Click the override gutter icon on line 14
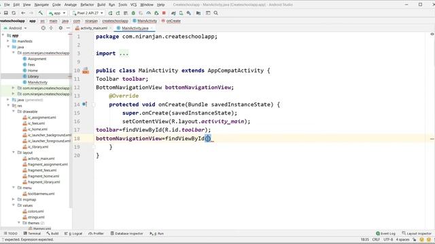Image resolution: width=435 pixels, height=244 pixels. click(84, 104)
